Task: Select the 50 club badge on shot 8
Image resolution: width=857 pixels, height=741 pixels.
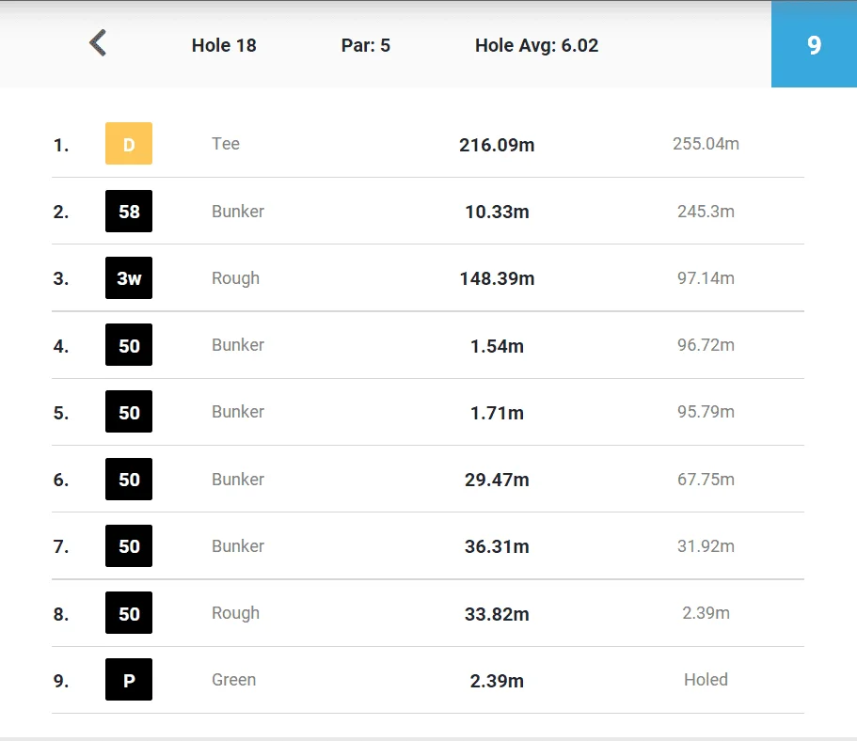Action: point(129,612)
